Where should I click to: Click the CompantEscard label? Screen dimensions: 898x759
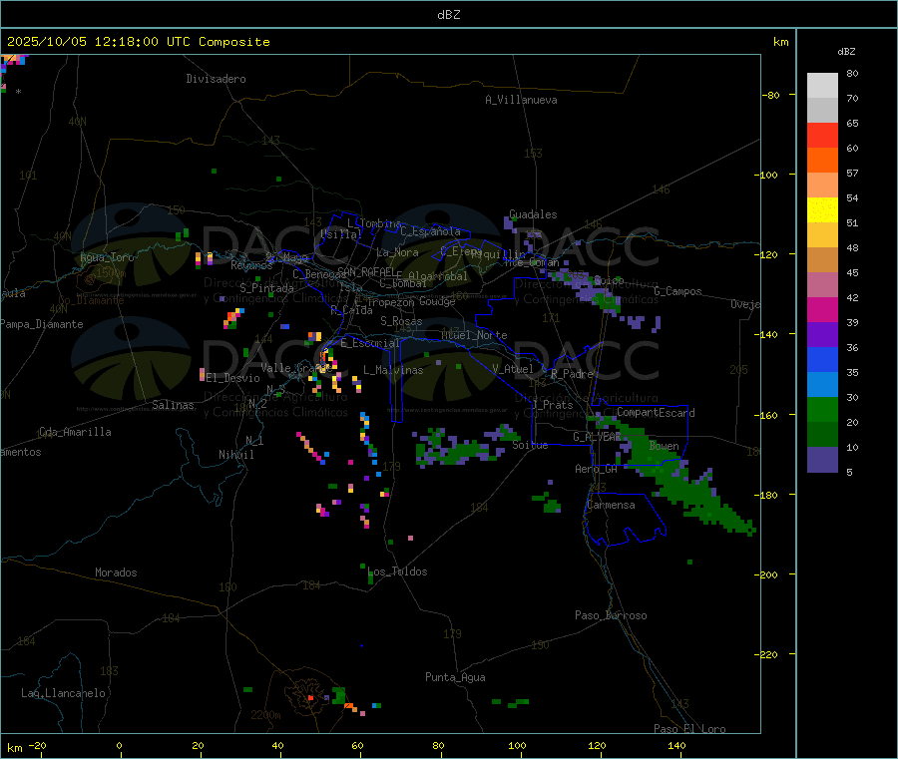pos(656,413)
